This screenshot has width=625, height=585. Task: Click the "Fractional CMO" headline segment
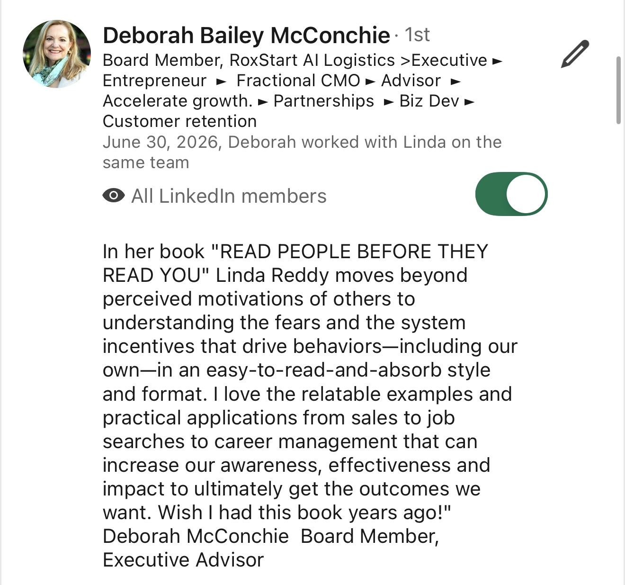pyautogui.click(x=298, y=81)
